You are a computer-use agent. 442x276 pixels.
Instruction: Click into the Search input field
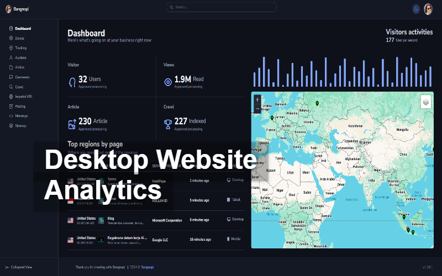tap(221, 7)
